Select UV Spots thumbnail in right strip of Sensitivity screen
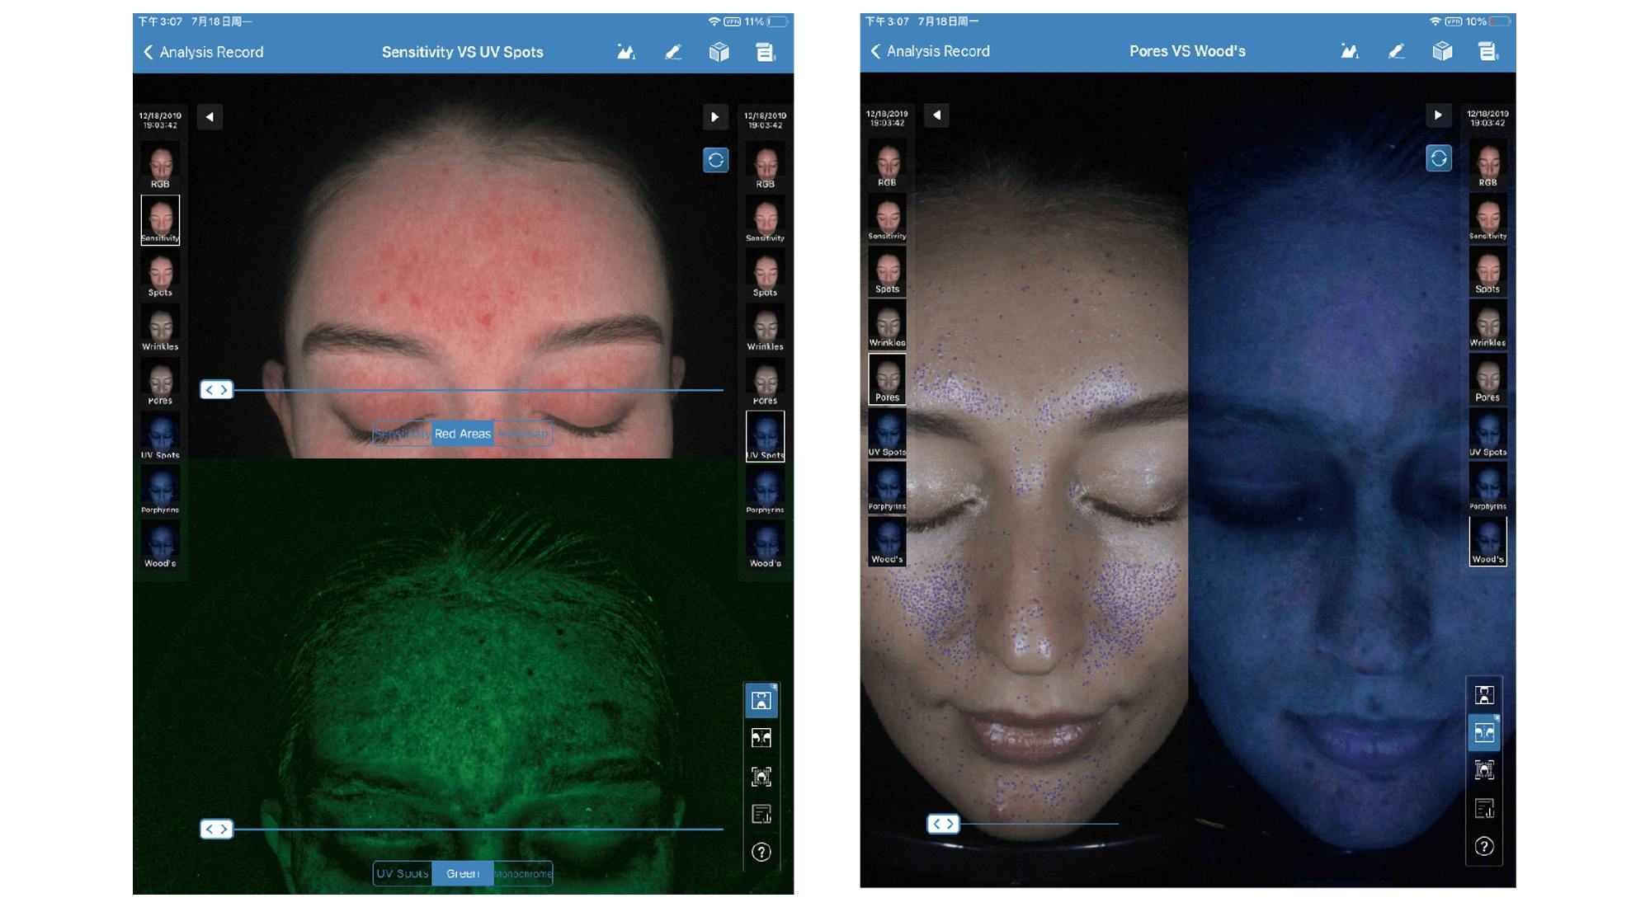The width and height of the screenshot is (1650, 907). [x=766, y=436]
